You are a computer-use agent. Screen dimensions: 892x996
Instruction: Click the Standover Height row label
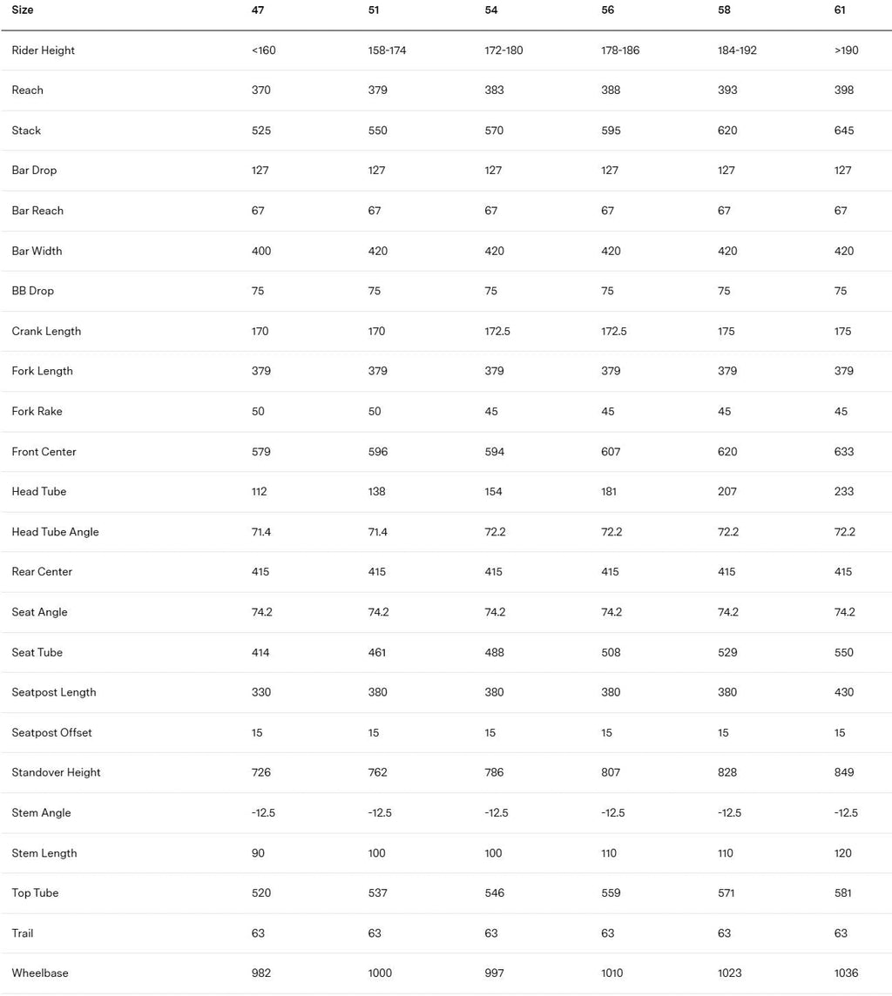click(x=57, y=772)
